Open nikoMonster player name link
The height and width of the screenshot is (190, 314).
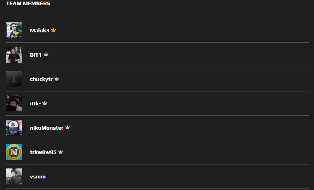[47, 128]
